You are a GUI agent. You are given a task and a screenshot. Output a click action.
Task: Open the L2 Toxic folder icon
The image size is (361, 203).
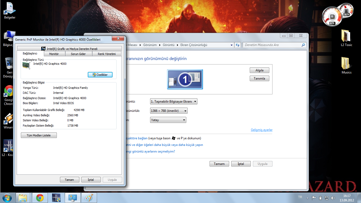click(x=346, y=38)
